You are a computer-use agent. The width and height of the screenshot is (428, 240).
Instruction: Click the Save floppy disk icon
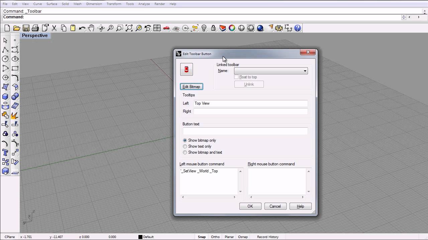click(26, 28)
